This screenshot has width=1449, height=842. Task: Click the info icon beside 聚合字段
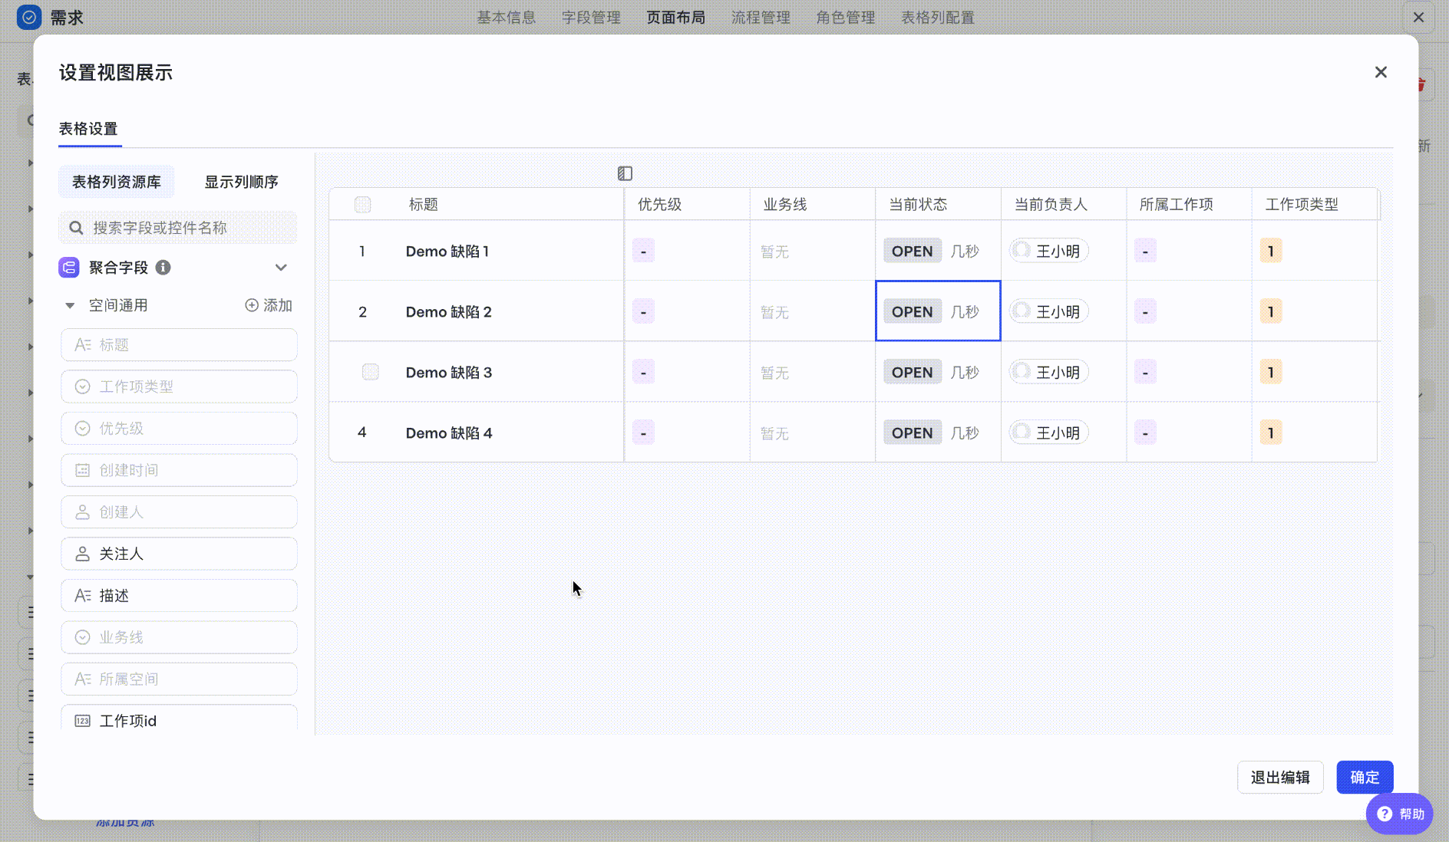tap(163, 268)
